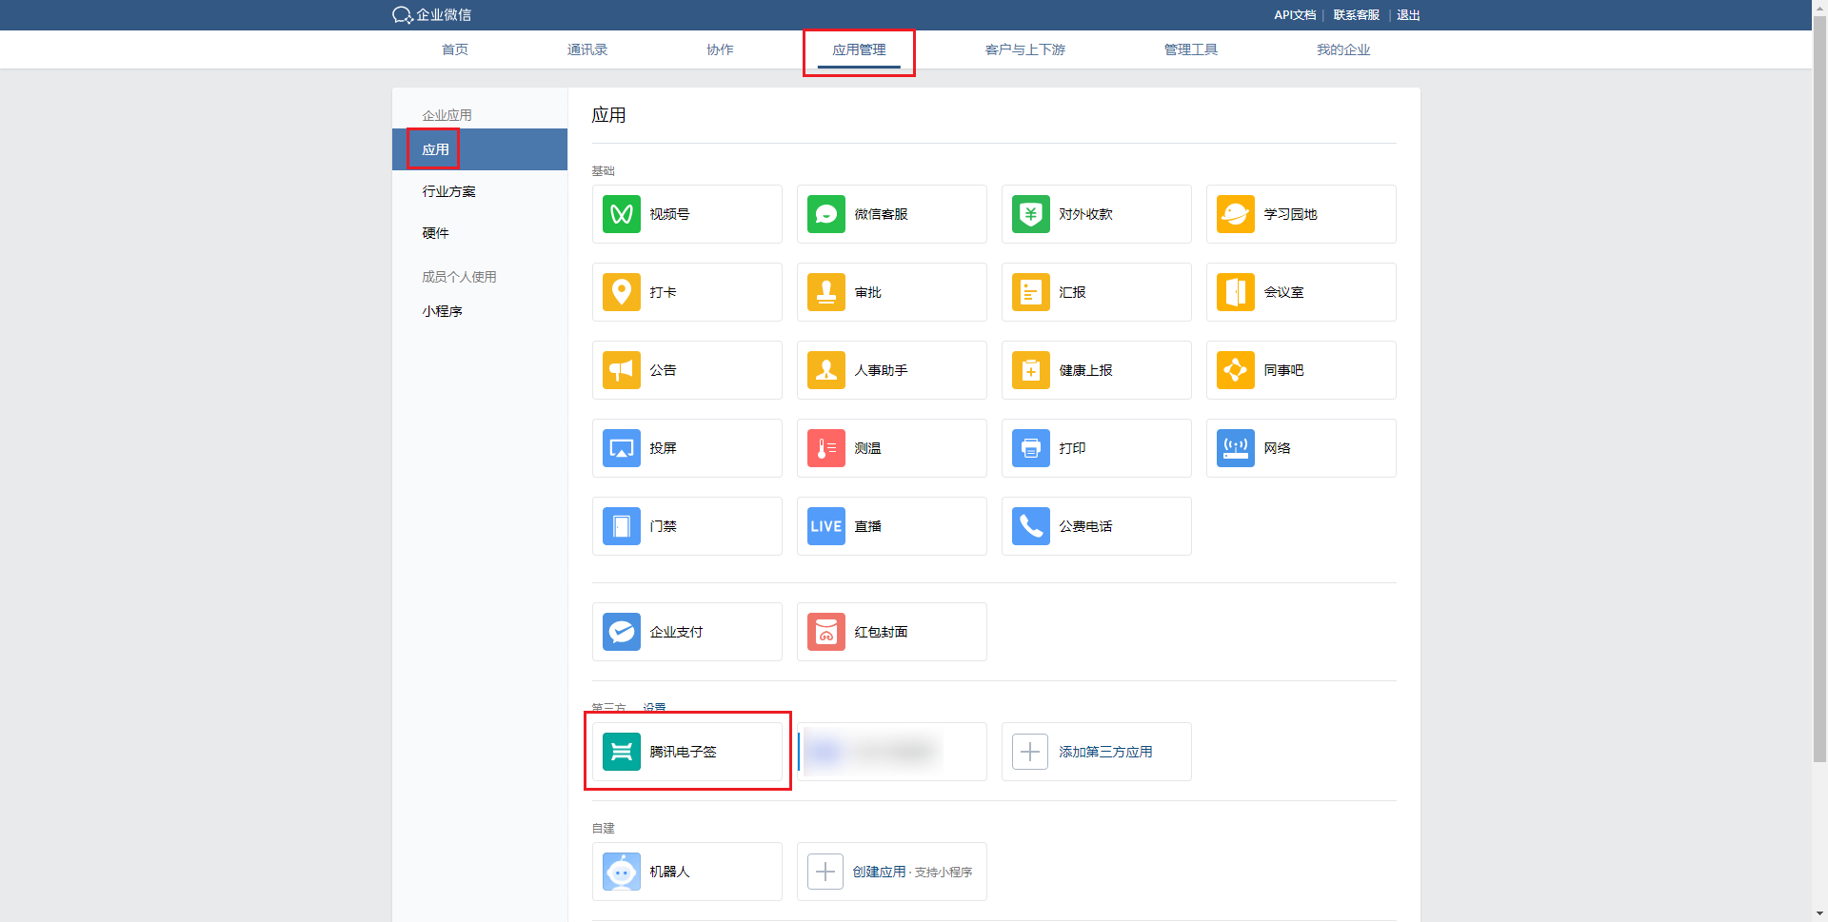Open the 汇报 report app icon
The image size is (1828, 922).
coord(1031,292)
